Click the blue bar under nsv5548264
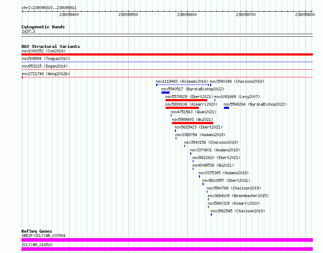Screen dimensions: 323x253 pyautogui.click(x=226, y=108)
